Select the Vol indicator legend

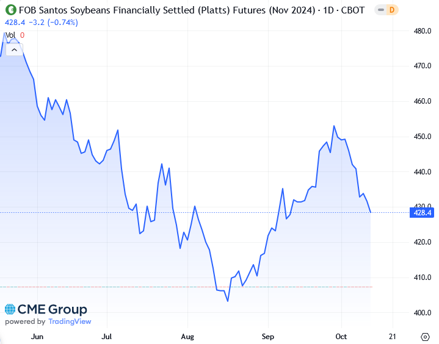10,35
